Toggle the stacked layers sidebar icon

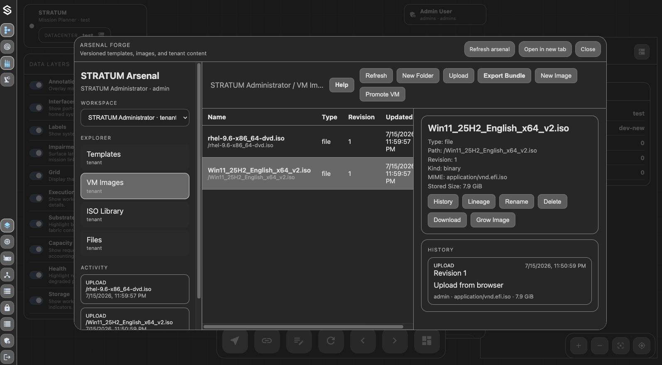pos(7,225)
